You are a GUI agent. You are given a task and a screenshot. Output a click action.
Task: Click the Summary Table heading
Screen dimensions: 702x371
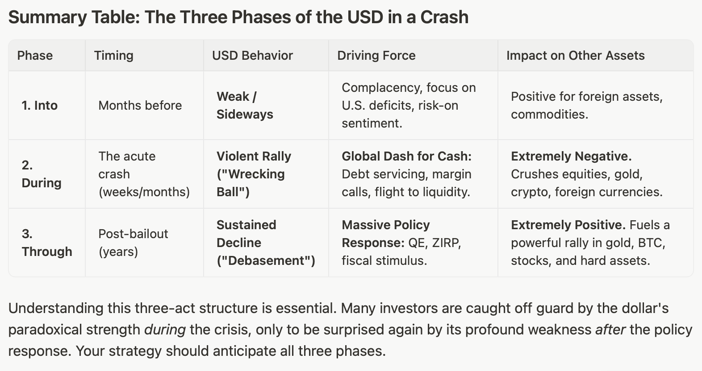(x=238, y=17)
